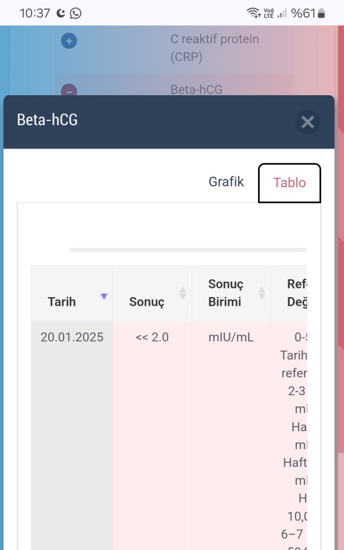344x550 pixels.
Task: Sort table by Tarih column arrow
Action: [104, 297]
